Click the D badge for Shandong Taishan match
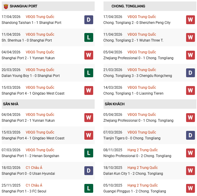Image resolution: width=197 pixels, height=196 pixels. click(x=89, y=20)
